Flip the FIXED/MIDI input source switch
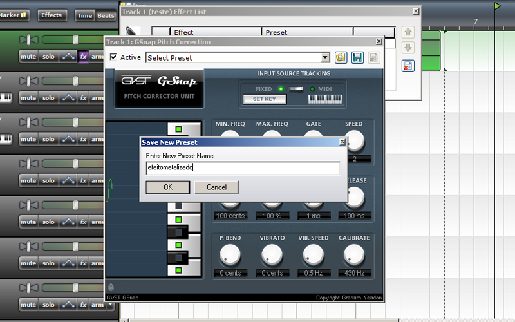Viewport: 515px width, 322px height. pyautogui.click(x=296, y=89)
